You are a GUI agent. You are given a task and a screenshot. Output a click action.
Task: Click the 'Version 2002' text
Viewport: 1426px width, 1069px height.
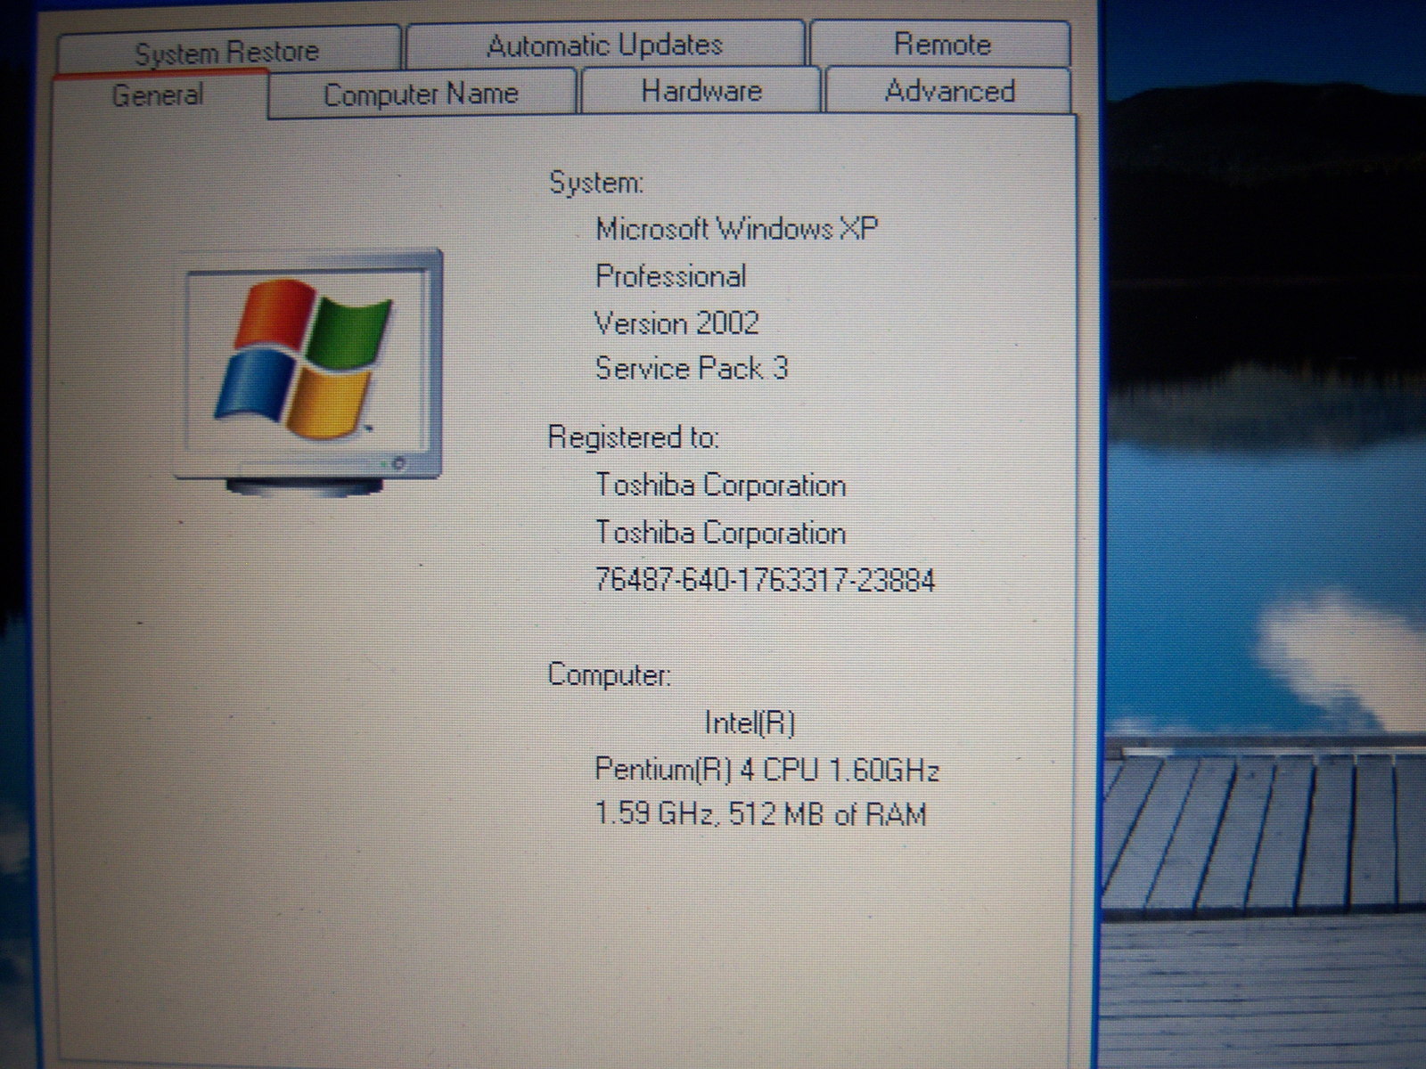coord(676,322)
